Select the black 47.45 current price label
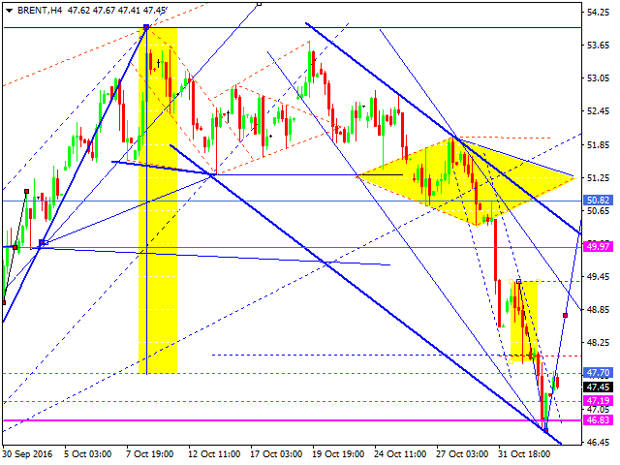620x465 pixels. click(x=599, y=387)
